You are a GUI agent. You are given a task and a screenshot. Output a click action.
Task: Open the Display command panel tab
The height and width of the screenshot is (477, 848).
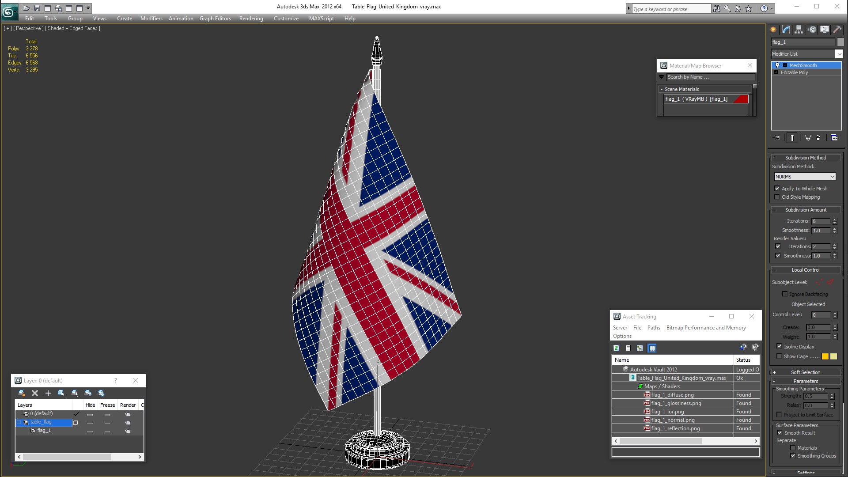tap(825, 30)
